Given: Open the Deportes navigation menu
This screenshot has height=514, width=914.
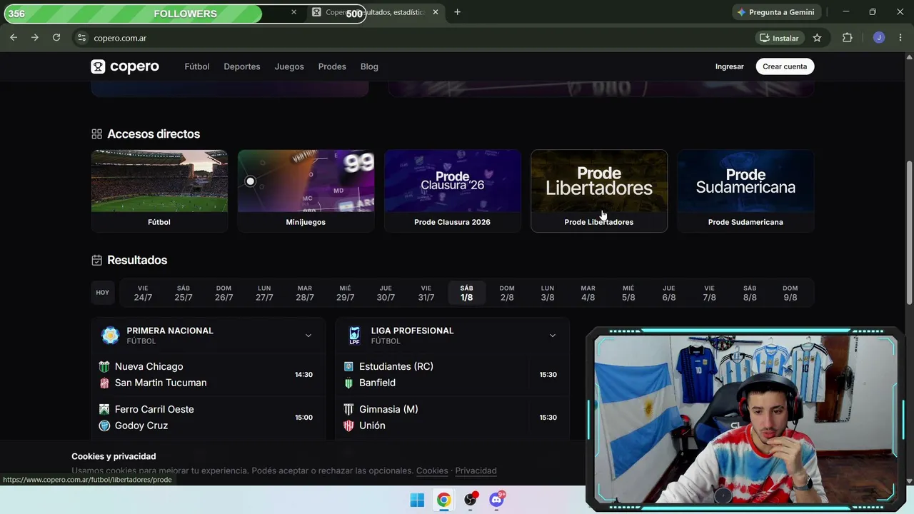Looking at the screenshot, I should click(242, 66).
